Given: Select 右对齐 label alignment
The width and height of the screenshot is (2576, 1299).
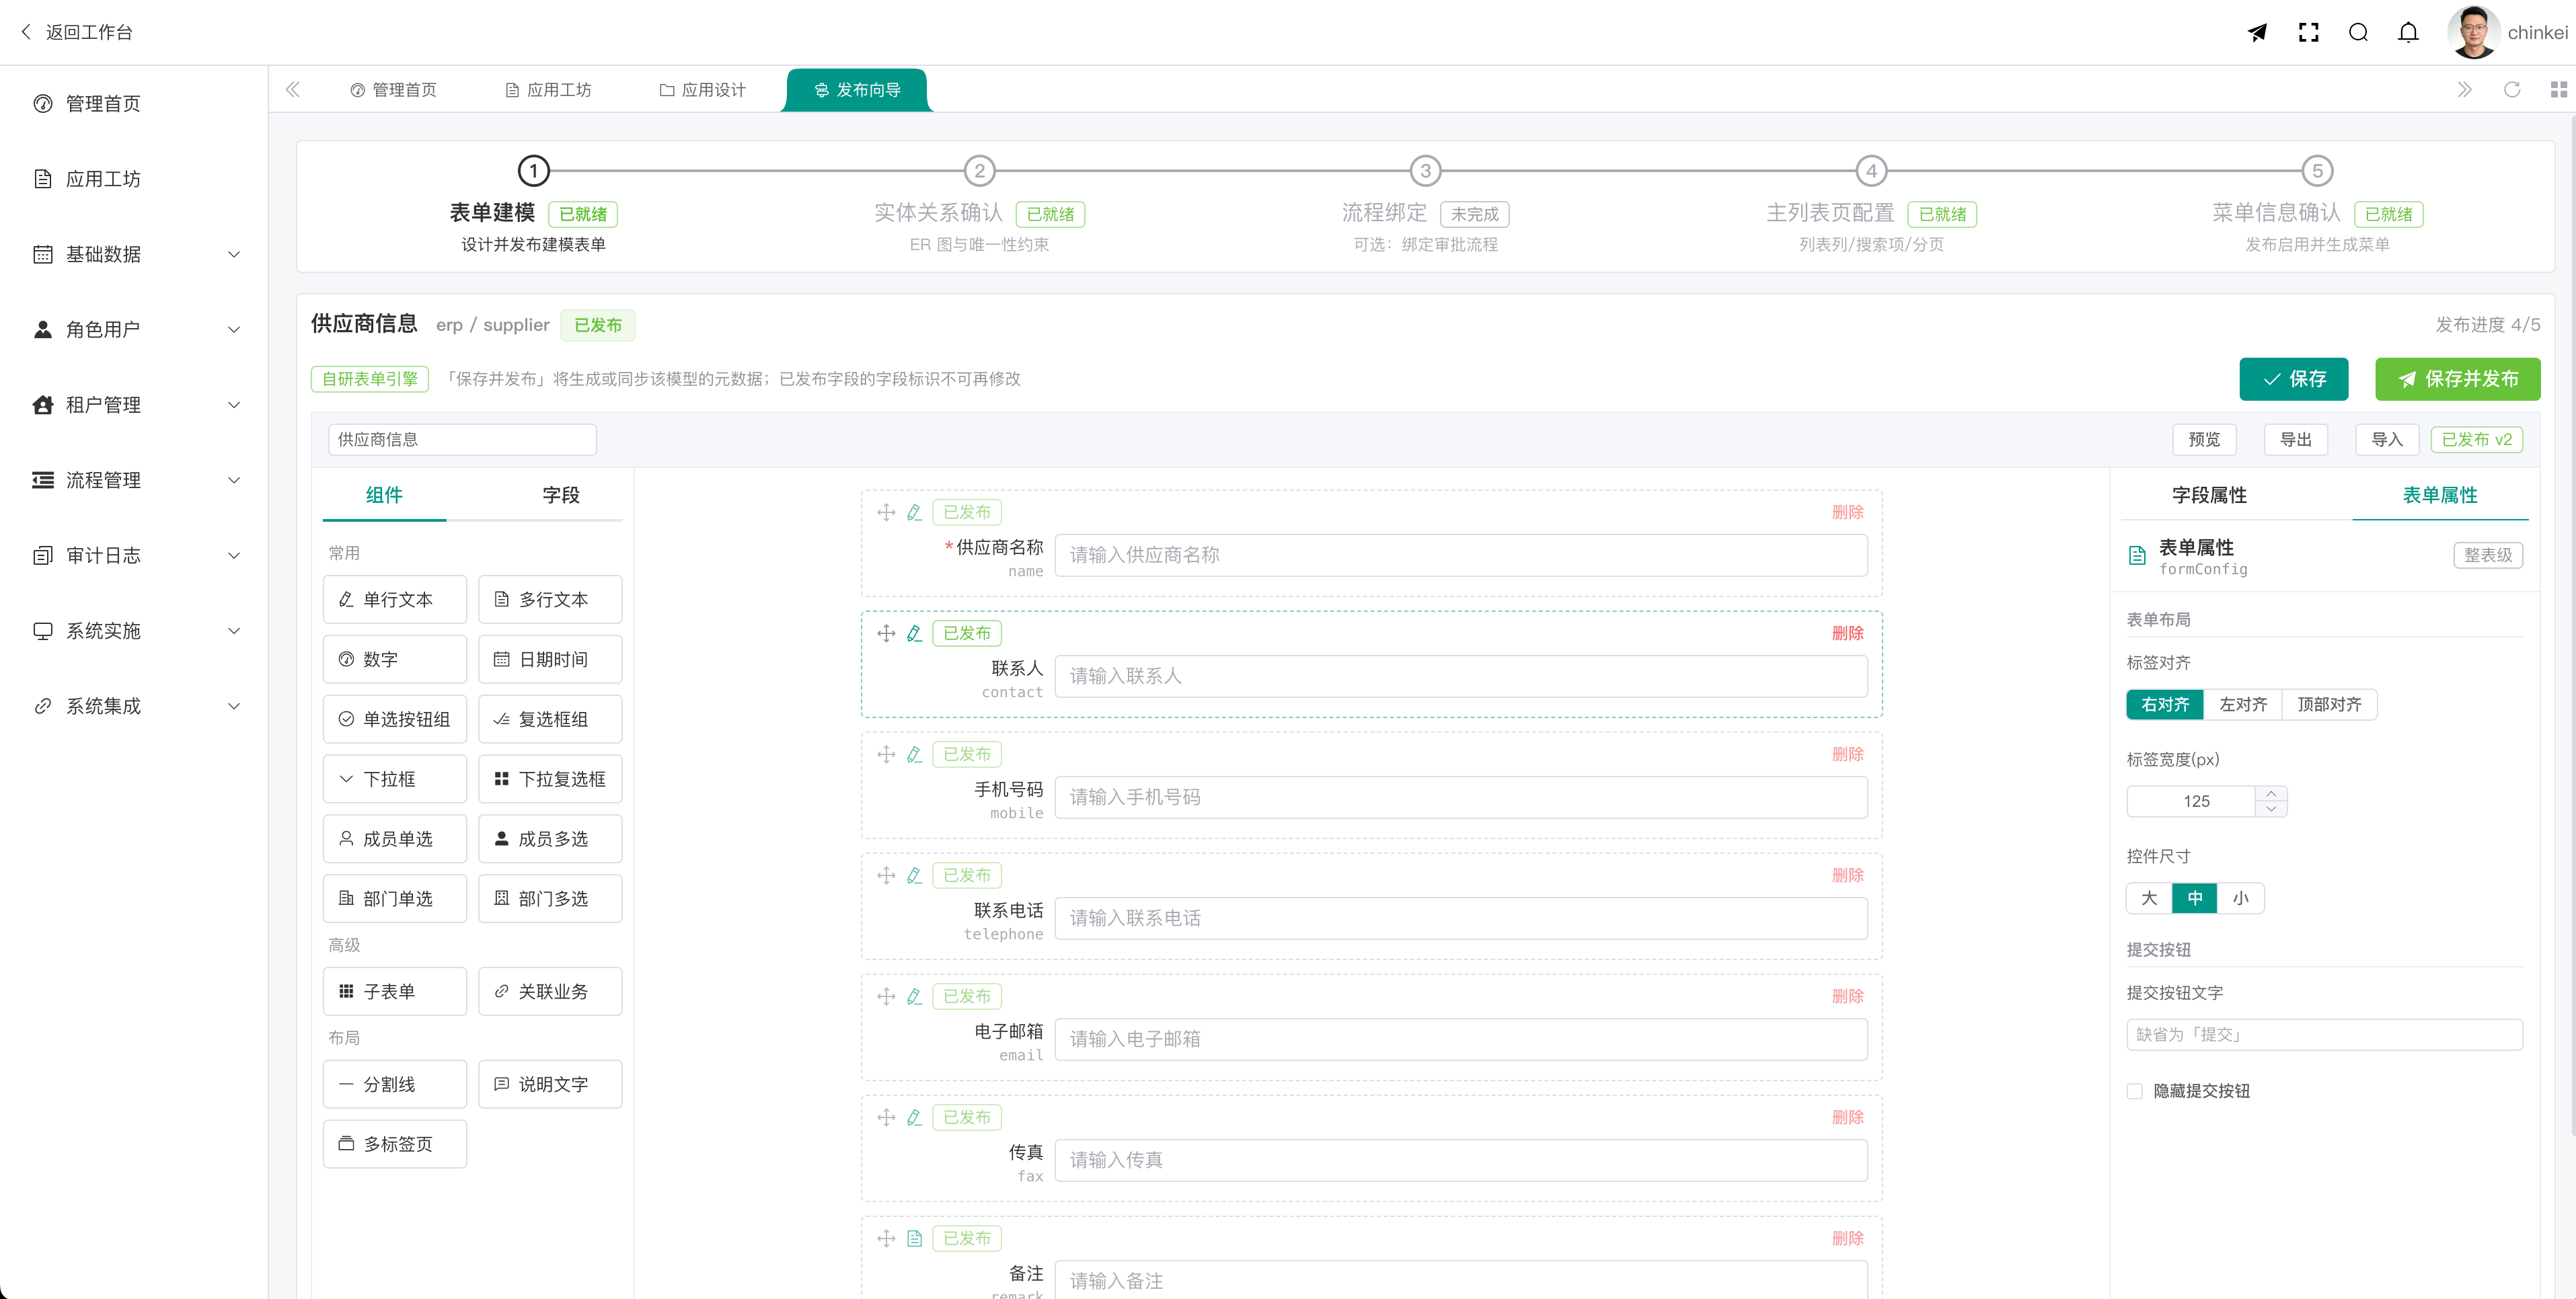Looking at the screenshot, I should pyautogui.click(x=2165, y=705).
